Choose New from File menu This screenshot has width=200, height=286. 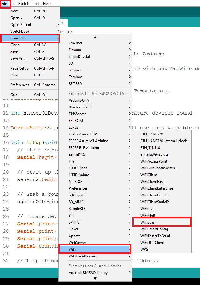point(30,11)
